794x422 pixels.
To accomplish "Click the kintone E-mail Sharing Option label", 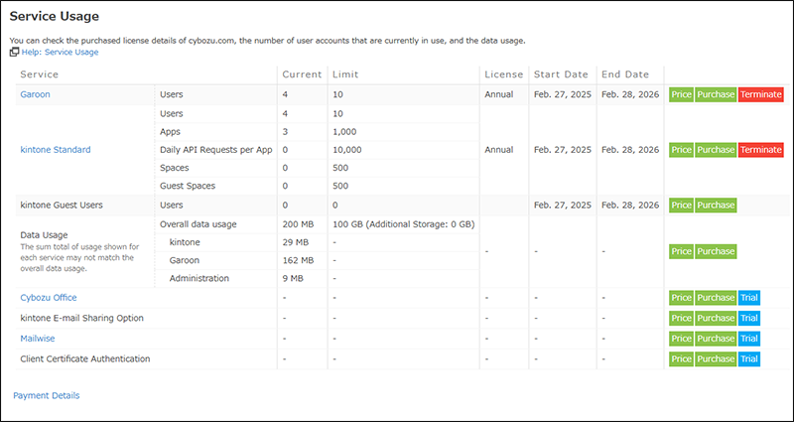I will 82,318.
